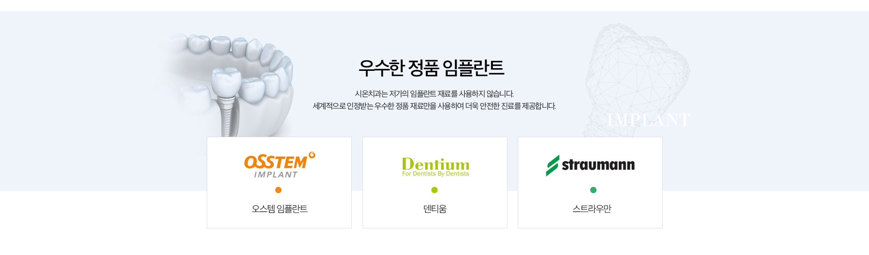Select the orange dot under Osstem

coord(278,190)
